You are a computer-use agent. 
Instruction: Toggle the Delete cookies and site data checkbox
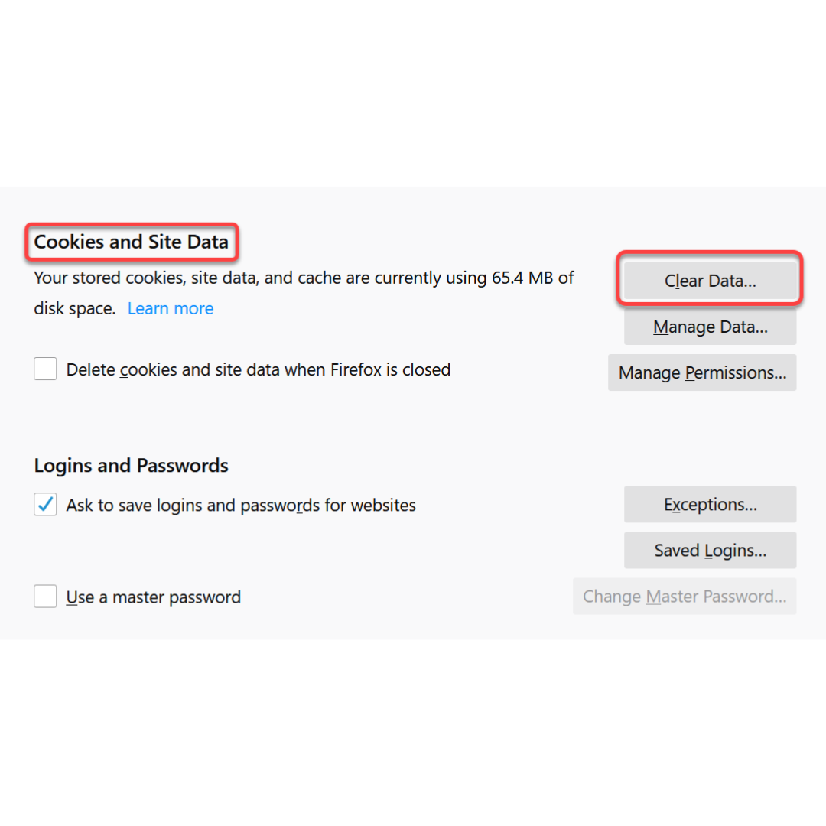45,369
